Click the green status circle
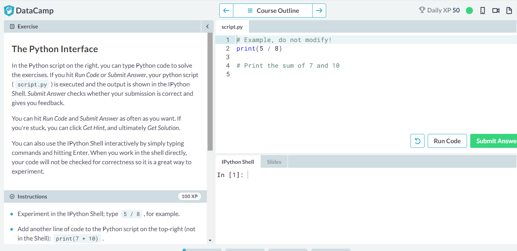517x251 pixels. 469,11
